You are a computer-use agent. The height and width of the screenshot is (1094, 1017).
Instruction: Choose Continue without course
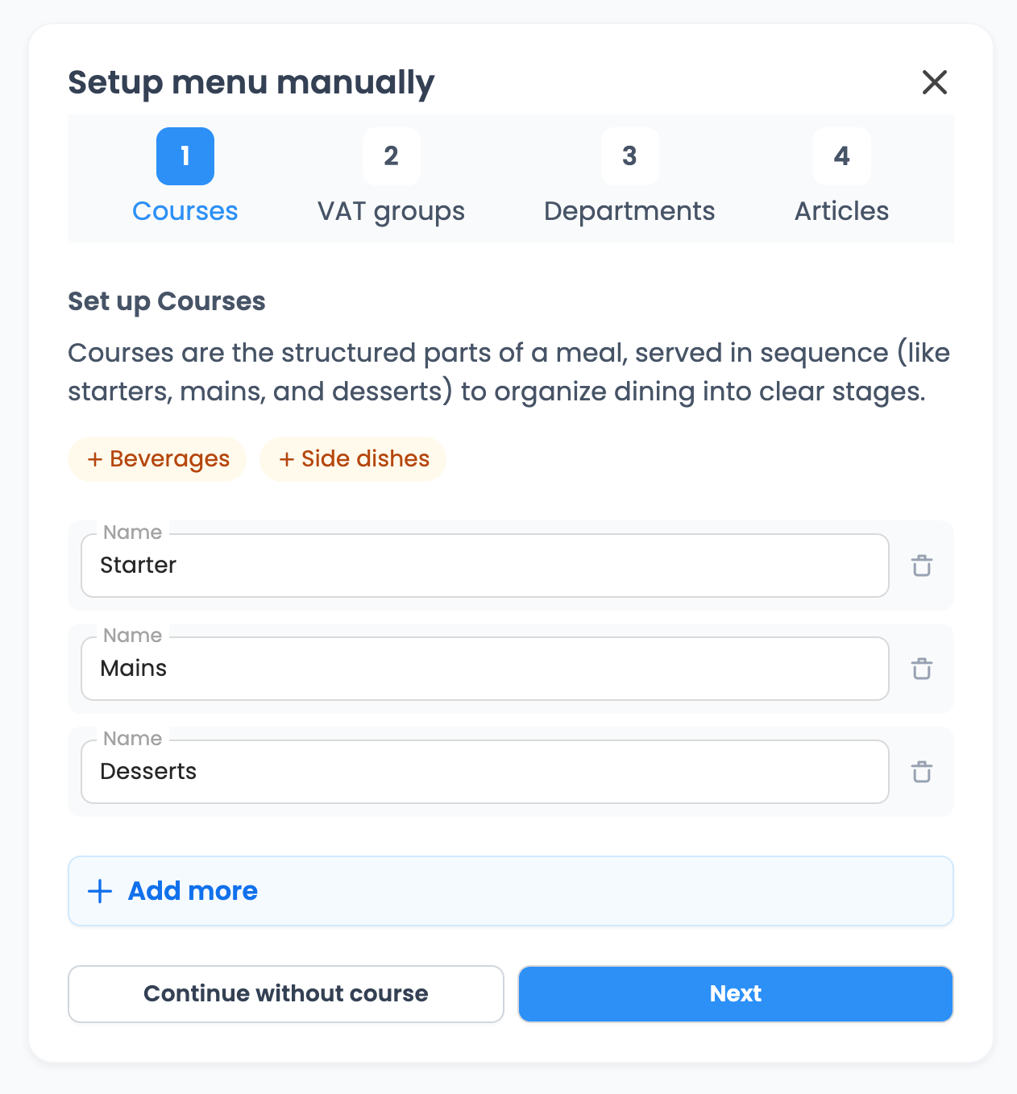(x=286, y=994)
